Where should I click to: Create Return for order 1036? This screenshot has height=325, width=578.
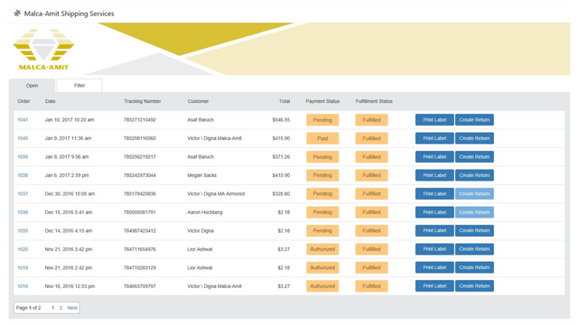pos(474,212)
